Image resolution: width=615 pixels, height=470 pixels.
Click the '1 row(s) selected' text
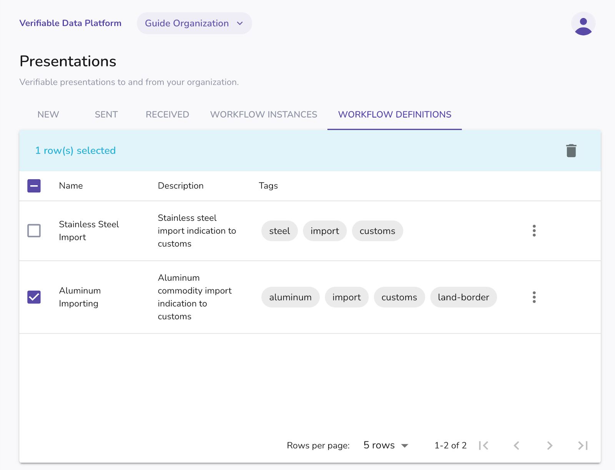pos(75,151)
